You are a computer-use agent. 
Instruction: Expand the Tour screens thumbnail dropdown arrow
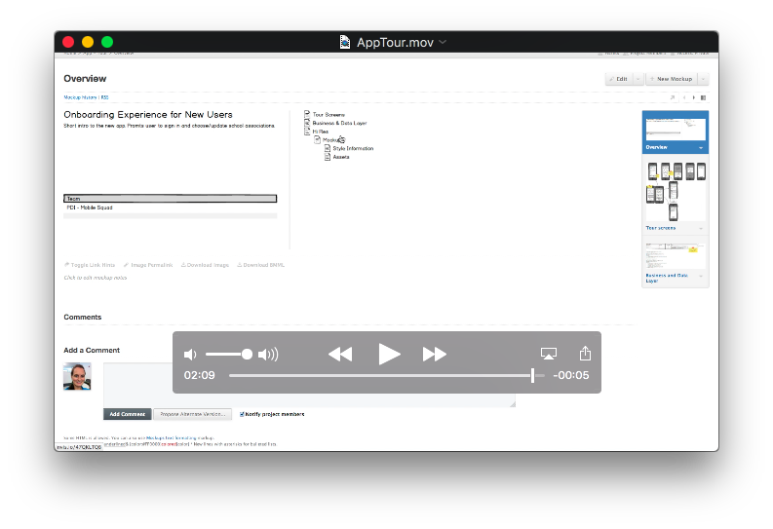click(x=701, y=229)
